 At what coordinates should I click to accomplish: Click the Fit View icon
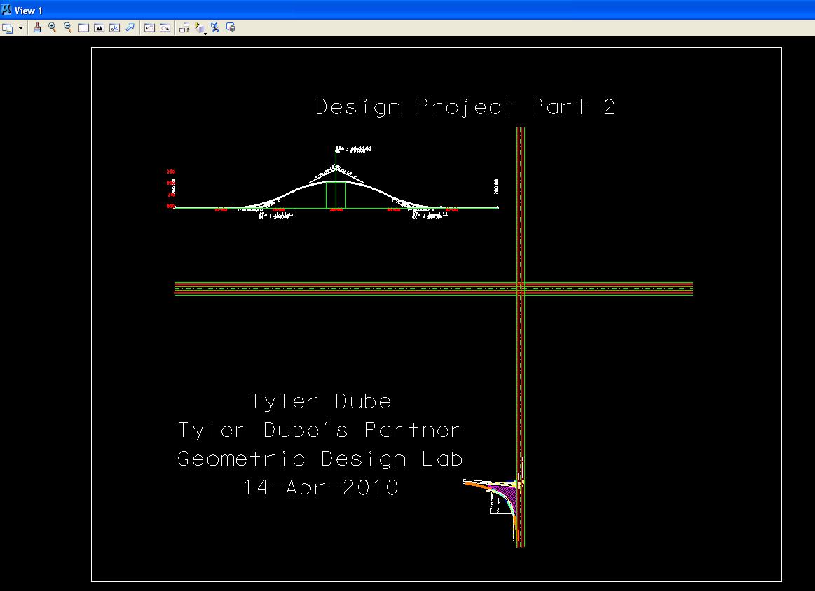coord(99,28)
